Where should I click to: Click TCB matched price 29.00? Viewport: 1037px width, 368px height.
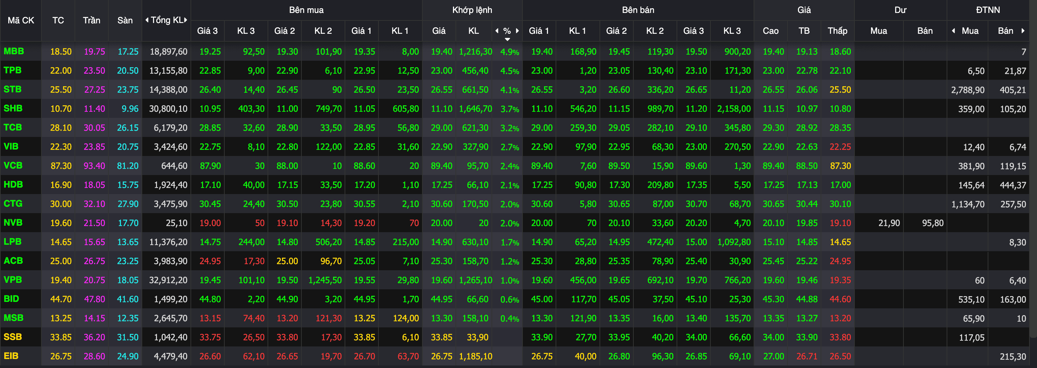441,128
